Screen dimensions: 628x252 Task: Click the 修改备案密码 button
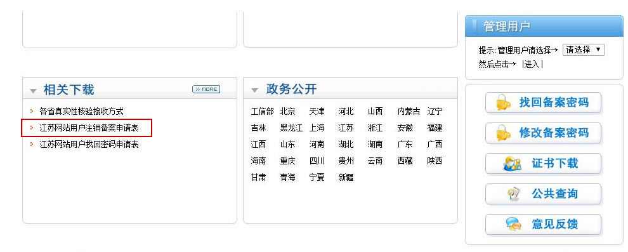click(543, 133)
